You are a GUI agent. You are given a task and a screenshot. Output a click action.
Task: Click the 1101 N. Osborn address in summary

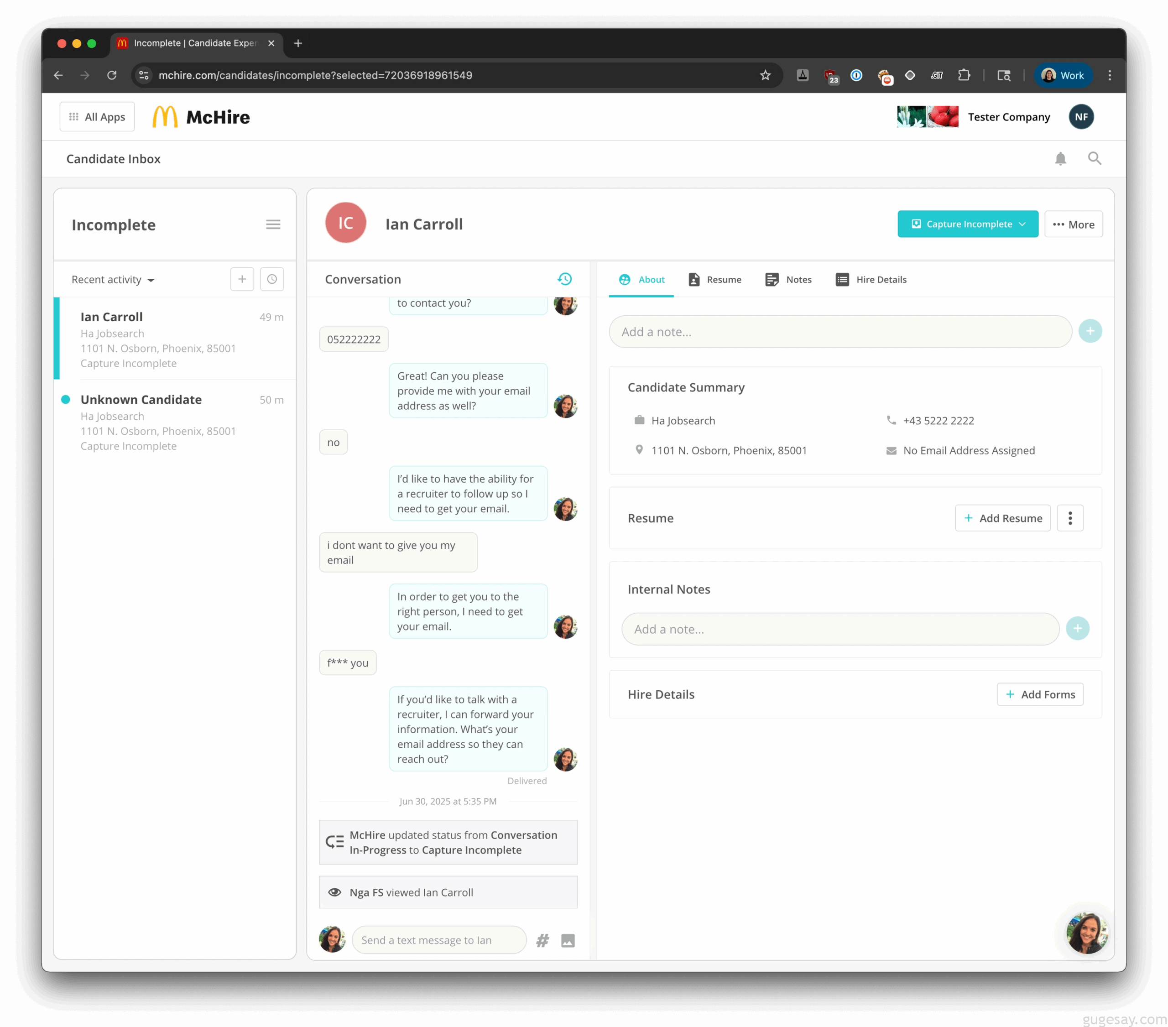tap(729, 450)
